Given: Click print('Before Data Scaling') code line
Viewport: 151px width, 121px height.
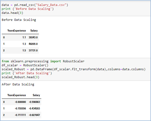Looking at the screenshot, I should tap(28, 9).
